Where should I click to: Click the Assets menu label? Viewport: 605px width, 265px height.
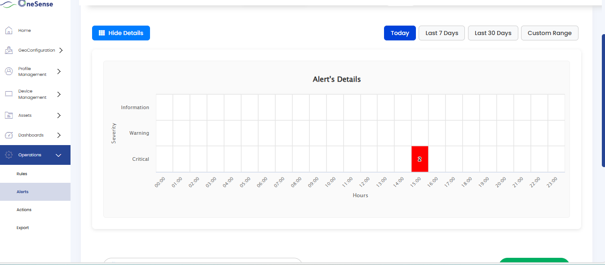pos(25,115)
